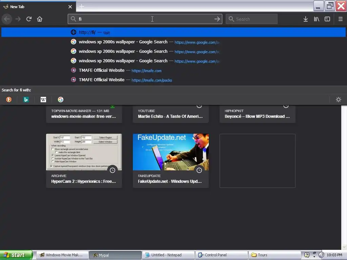347x260 pixels.
Task: Open the FakeUpdate.net thumbnail tile
Action: 171,152
